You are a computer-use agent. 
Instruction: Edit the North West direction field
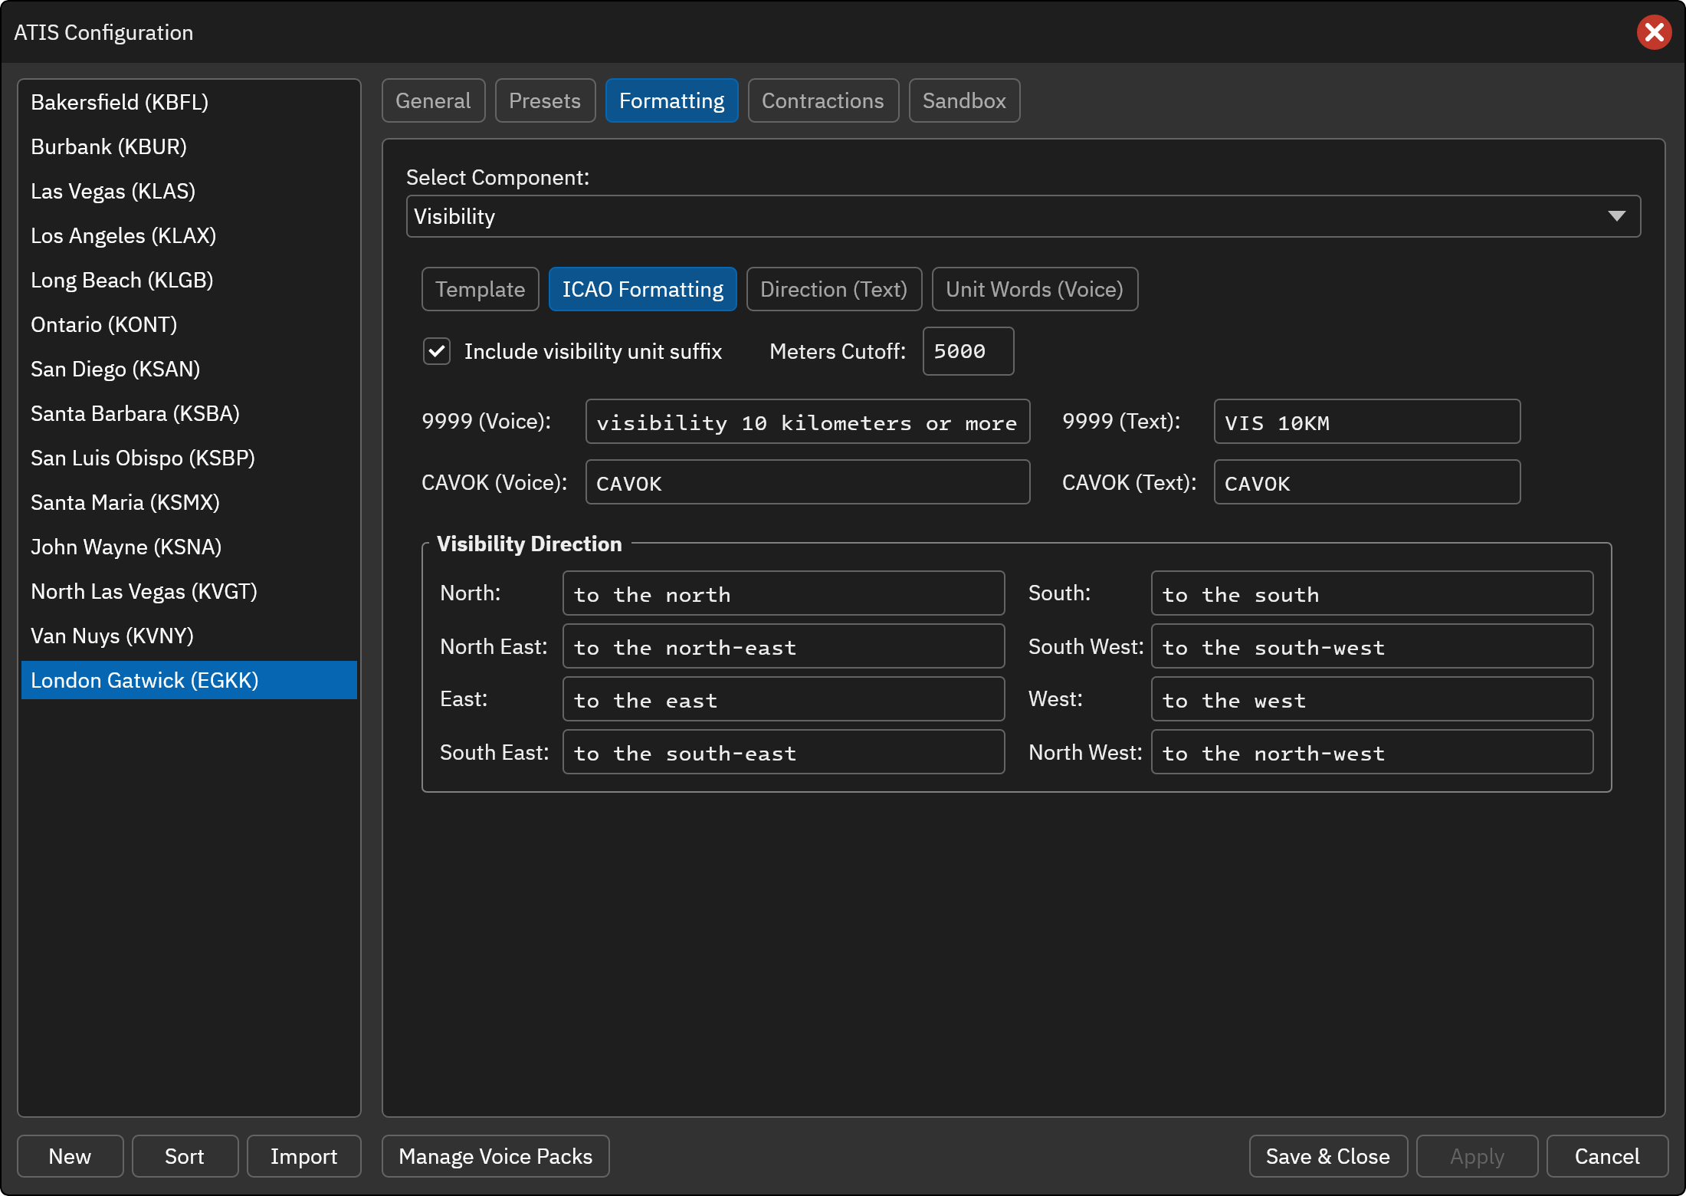tap(1372, 752)
